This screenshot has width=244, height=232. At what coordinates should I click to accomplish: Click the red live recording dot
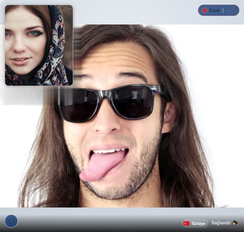tap(205, 11)
